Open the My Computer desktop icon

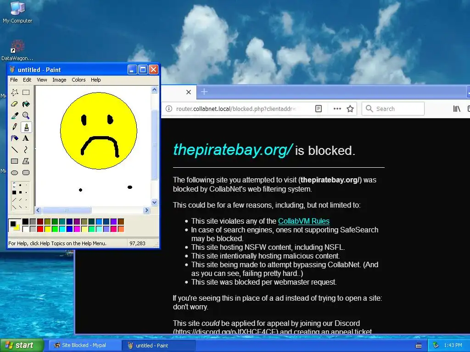point(17,12)
